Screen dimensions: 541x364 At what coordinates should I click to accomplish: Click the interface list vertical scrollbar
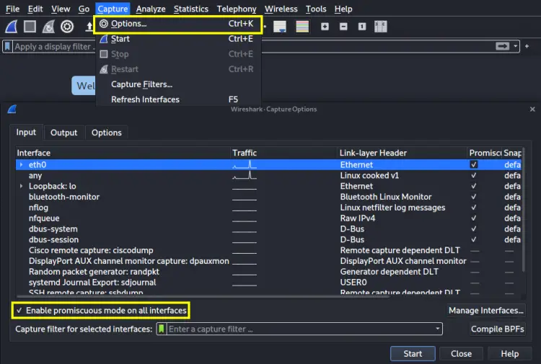pos(524,210)
